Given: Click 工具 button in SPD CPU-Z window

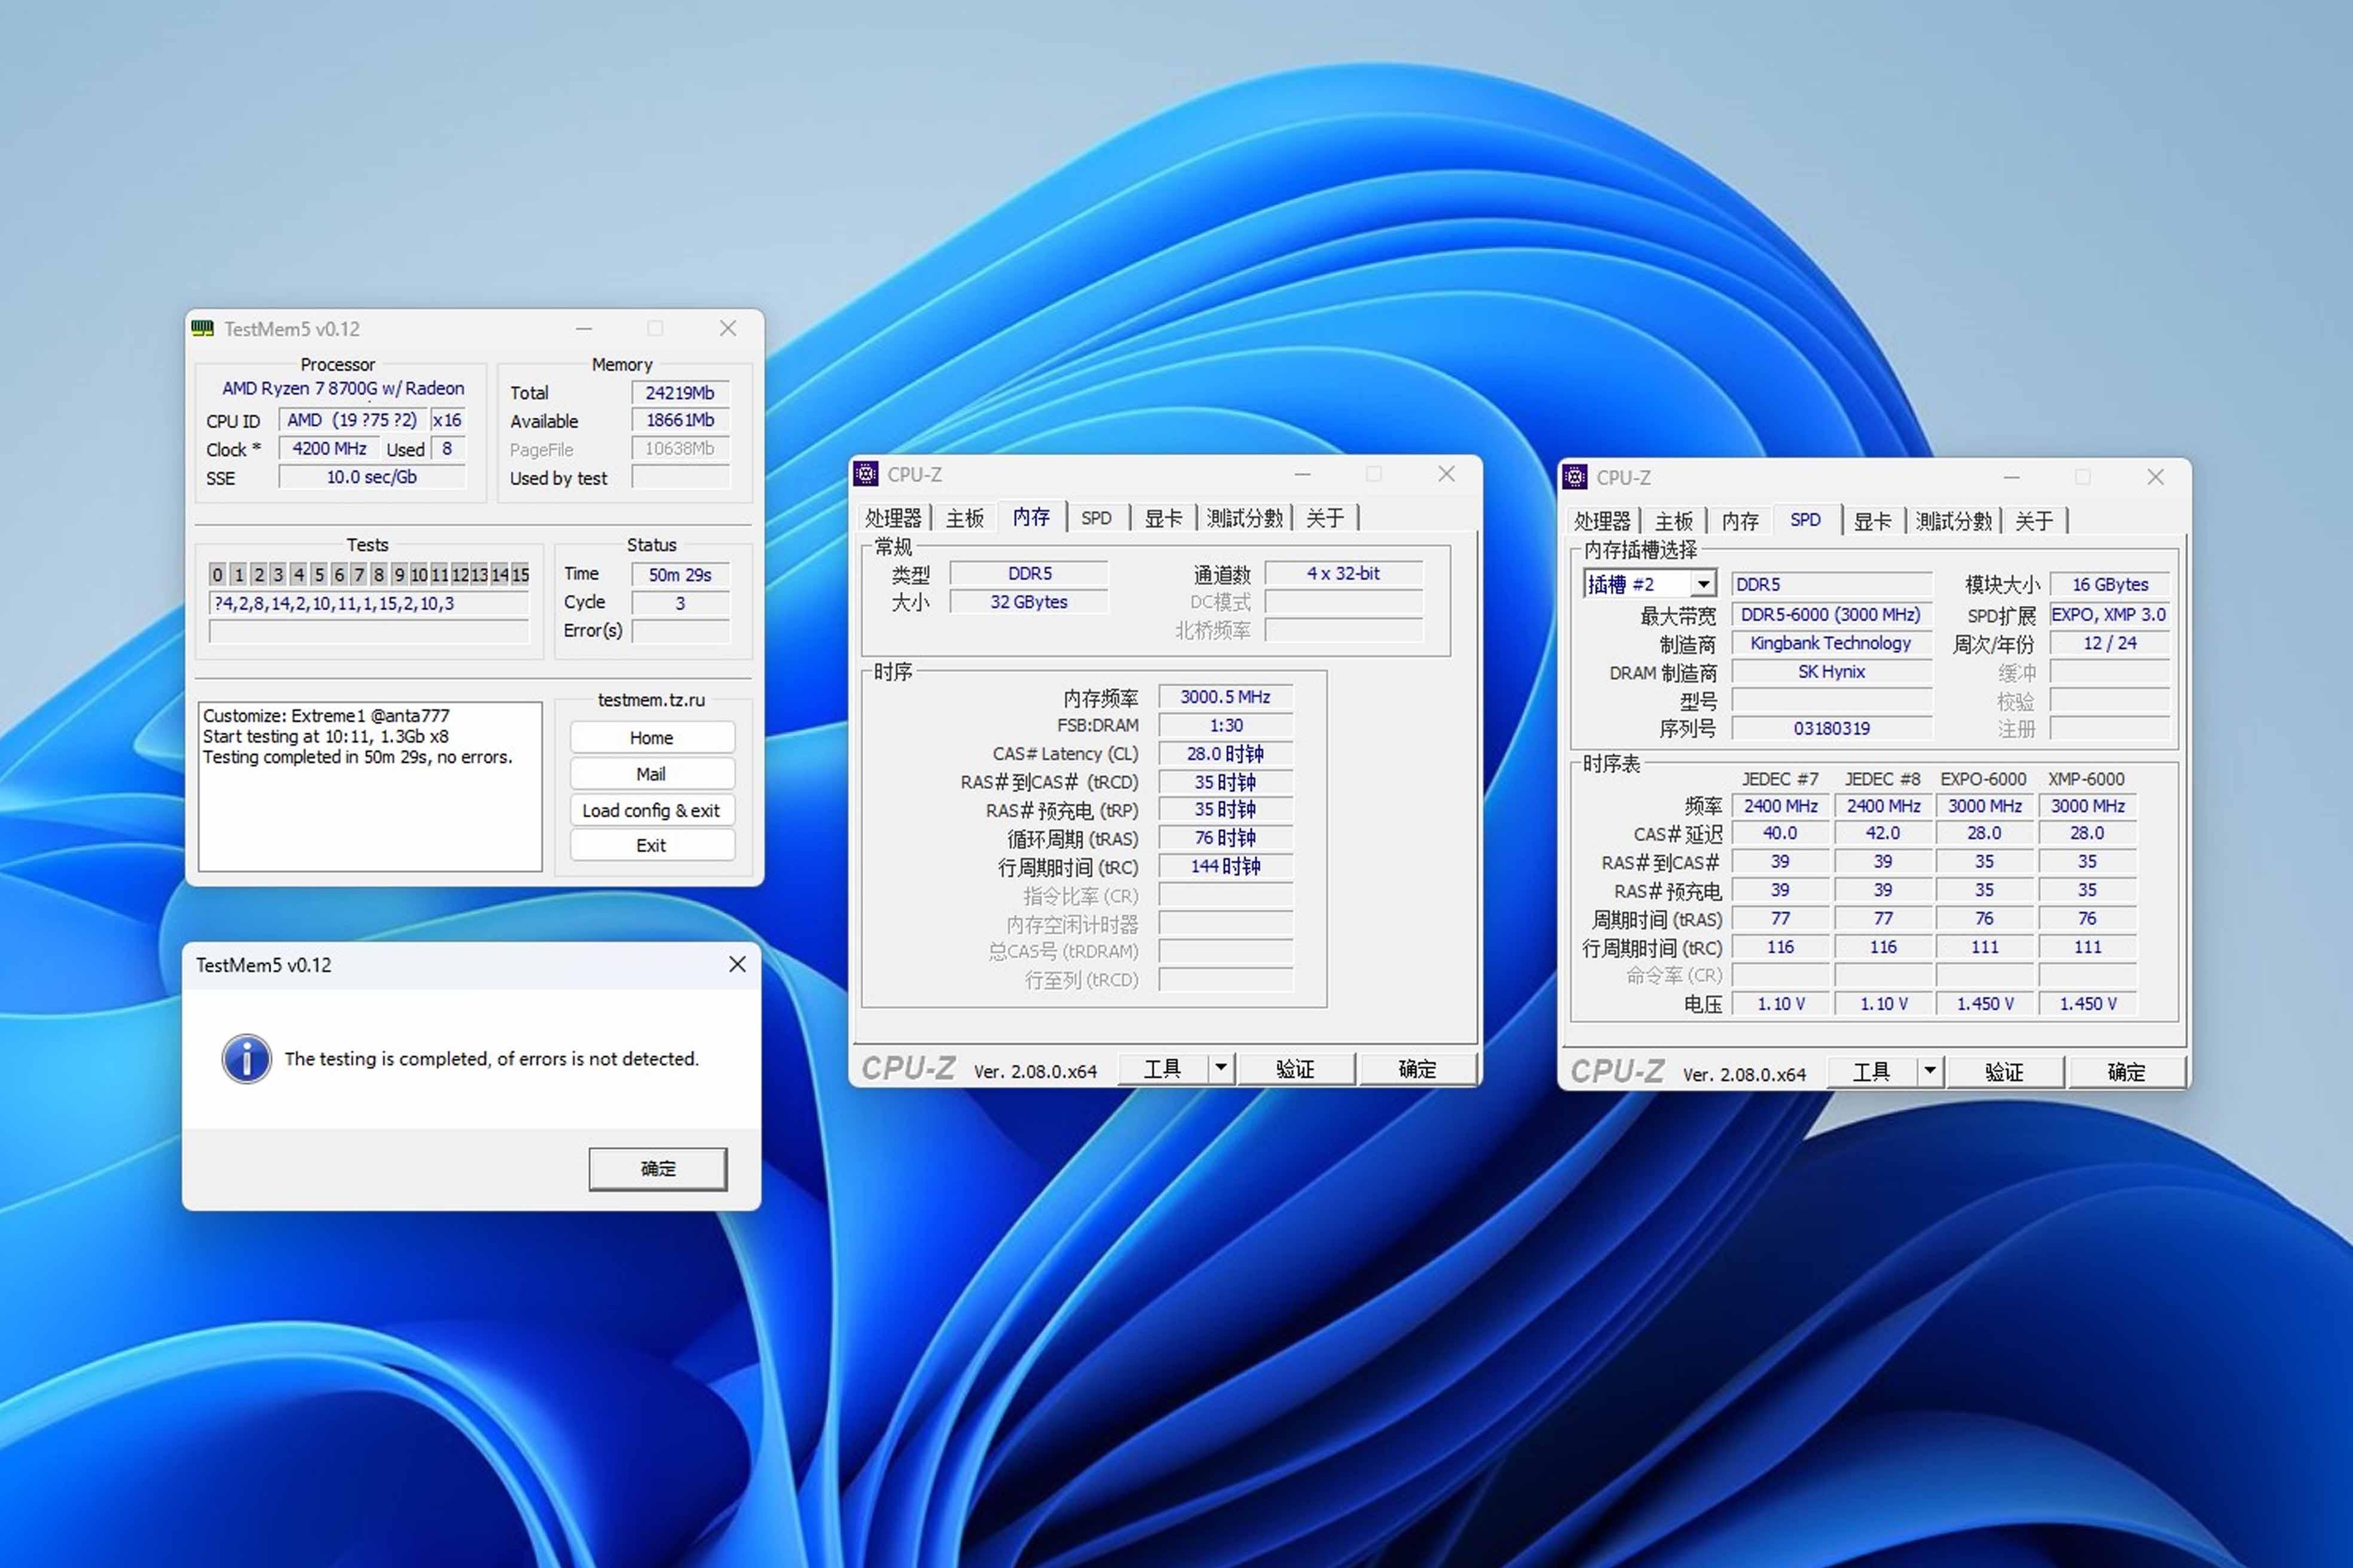Looking at the screenshot, I should (x=1872, y=1071).
